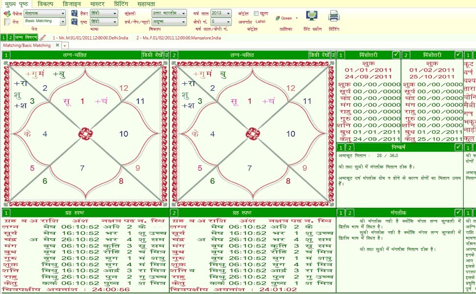Click the Printing printer icon

pyautogui.click(x=334, y=16)
